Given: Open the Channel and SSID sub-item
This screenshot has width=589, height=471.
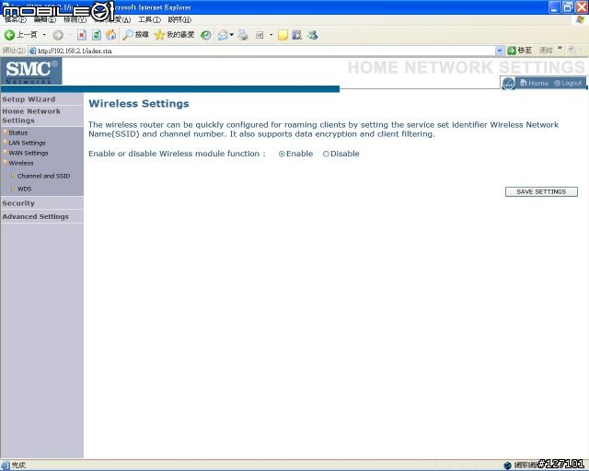Looking at the screenshot, I should tap(43, 176).
